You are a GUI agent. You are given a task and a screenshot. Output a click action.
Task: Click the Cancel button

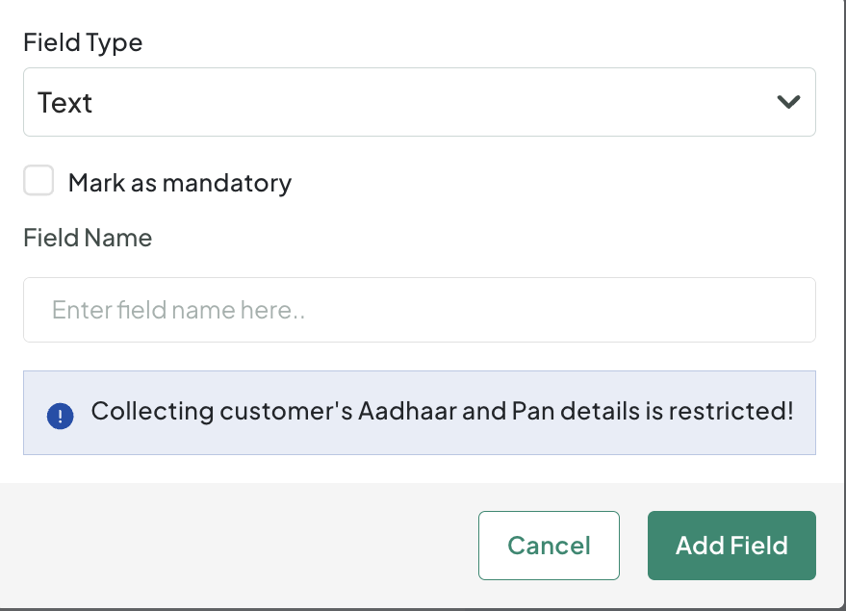(549, 546)
